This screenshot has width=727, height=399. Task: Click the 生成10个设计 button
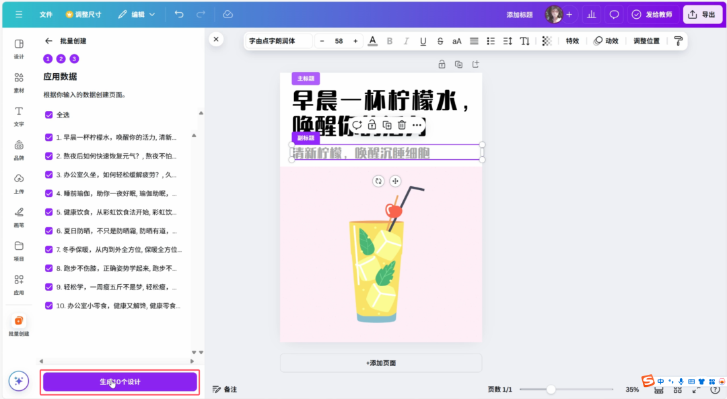click(x=119, y=381)
